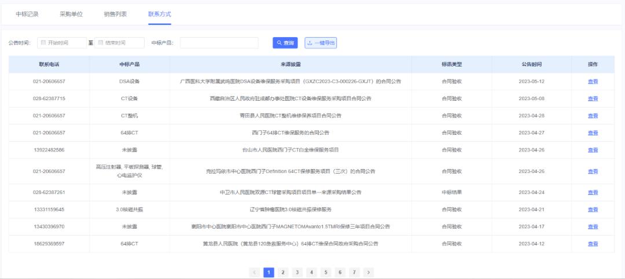Click the 操作 column header
The image size is (625, 279).
[x=593, y=64]
